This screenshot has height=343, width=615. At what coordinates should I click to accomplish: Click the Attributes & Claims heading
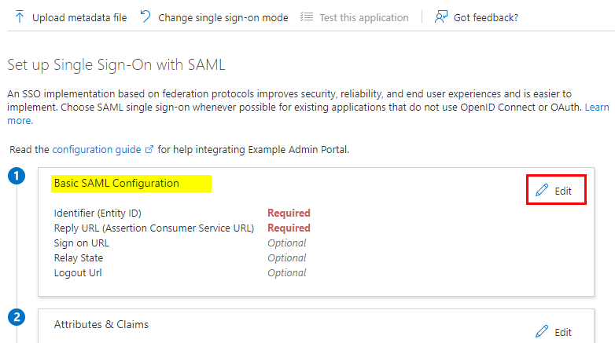(x=101, y=324)
